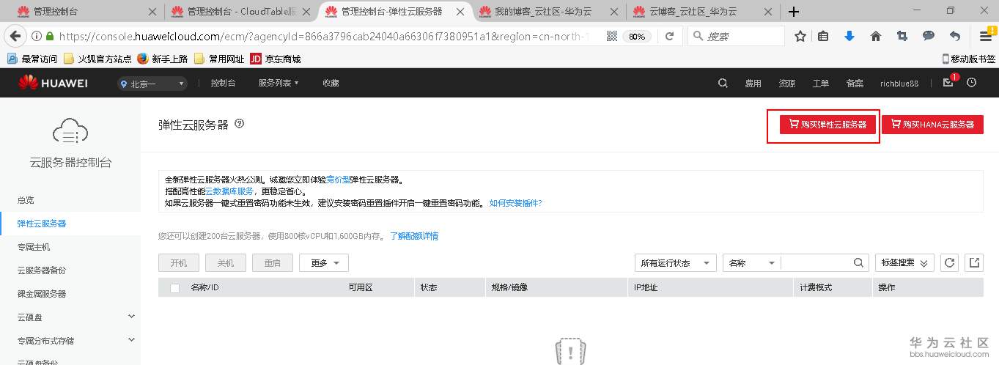Open the 所有运行状态 status filter dropdown

[x=676, y=263]
